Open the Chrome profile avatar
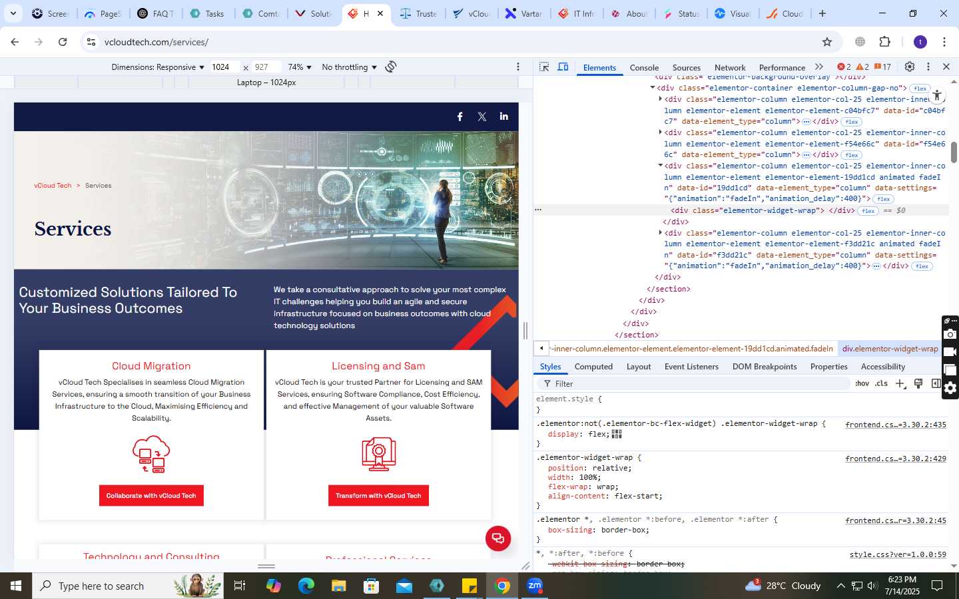This screenshot has height=599, width=959. 920,42
